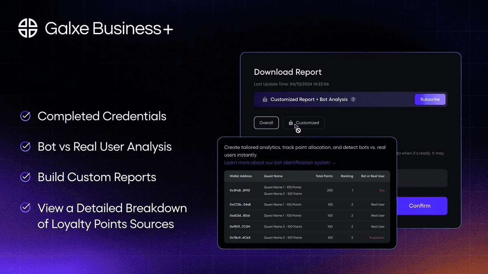Click the checkmark beside View a Detailed Breakdown

click(x=26, y=208)
